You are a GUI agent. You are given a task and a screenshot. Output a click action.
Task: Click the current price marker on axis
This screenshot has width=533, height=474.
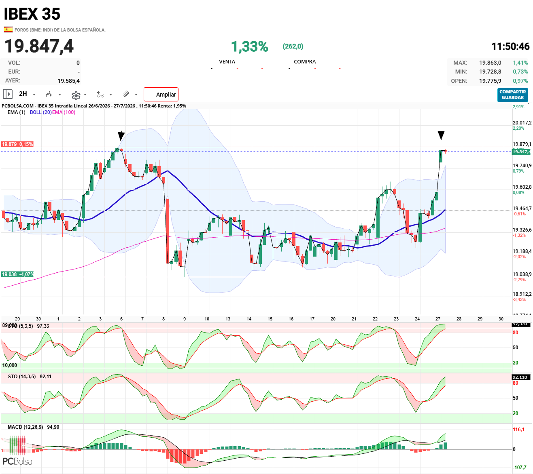pyautogui.click(x=521, y=152)
